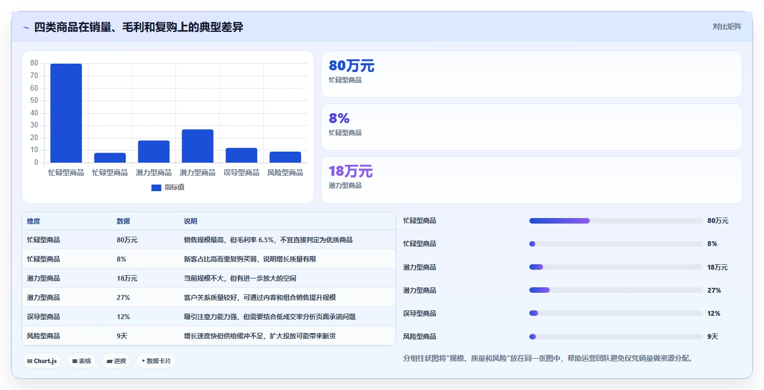The height and width of the screenshot is (390, 764).
Task: Click progress bar ending with 18万元
Action: coord(616,267)
